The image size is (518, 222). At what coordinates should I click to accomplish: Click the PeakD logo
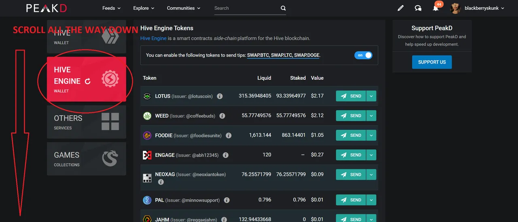coord(47,8)
